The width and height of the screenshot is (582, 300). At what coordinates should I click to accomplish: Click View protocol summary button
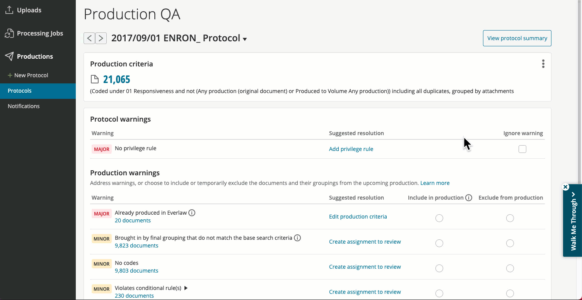click(x=517, y=38)
